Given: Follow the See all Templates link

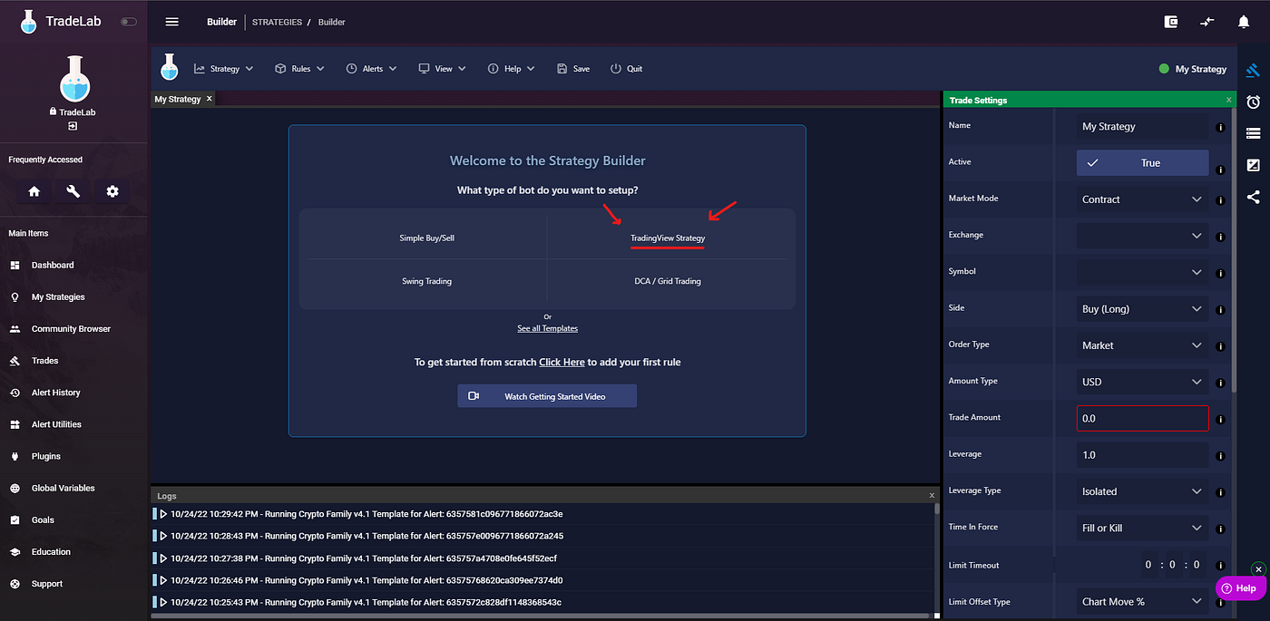Looking at the screenshot, I should 547,328.
